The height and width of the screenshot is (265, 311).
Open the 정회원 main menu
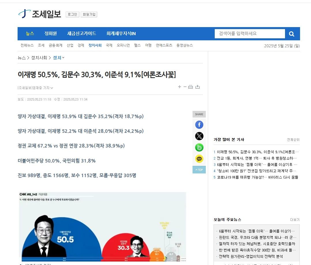coord(50,33)
